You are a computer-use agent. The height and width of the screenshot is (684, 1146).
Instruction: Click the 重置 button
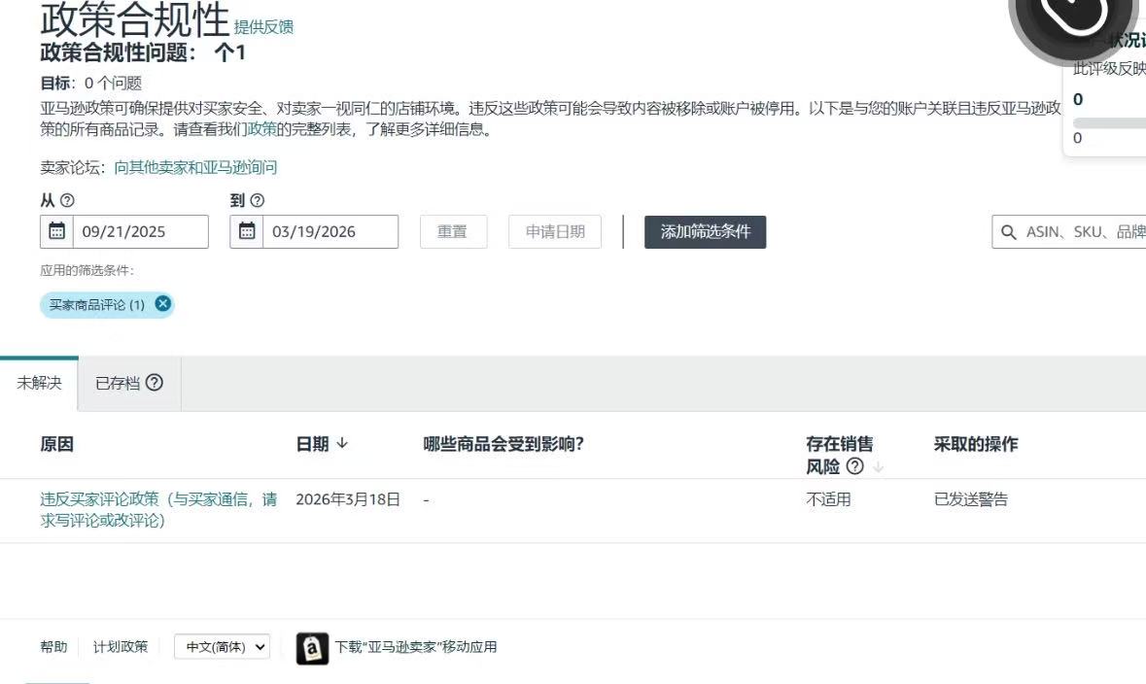click(453, 232)
